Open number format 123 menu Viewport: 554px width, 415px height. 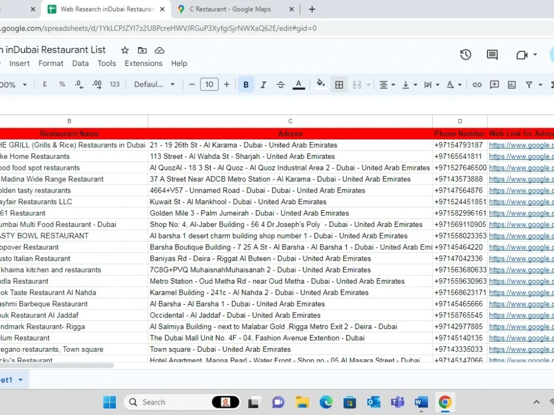coord(115,84)
